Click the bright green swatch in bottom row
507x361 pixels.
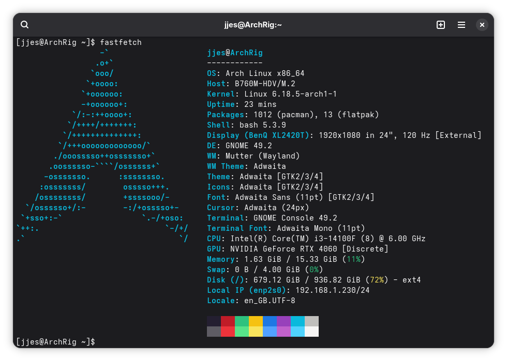point(242,332)
